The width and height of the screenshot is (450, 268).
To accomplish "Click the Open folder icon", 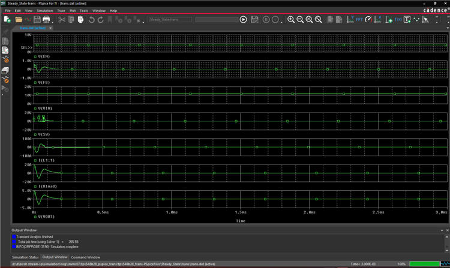I will click(17, 20).
